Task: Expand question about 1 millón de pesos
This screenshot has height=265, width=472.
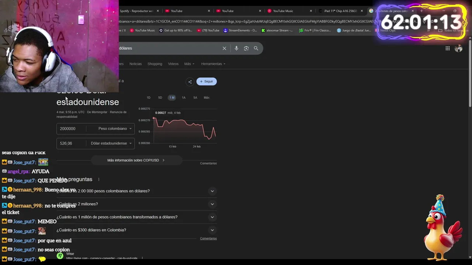Action: (x=136, y=217)
